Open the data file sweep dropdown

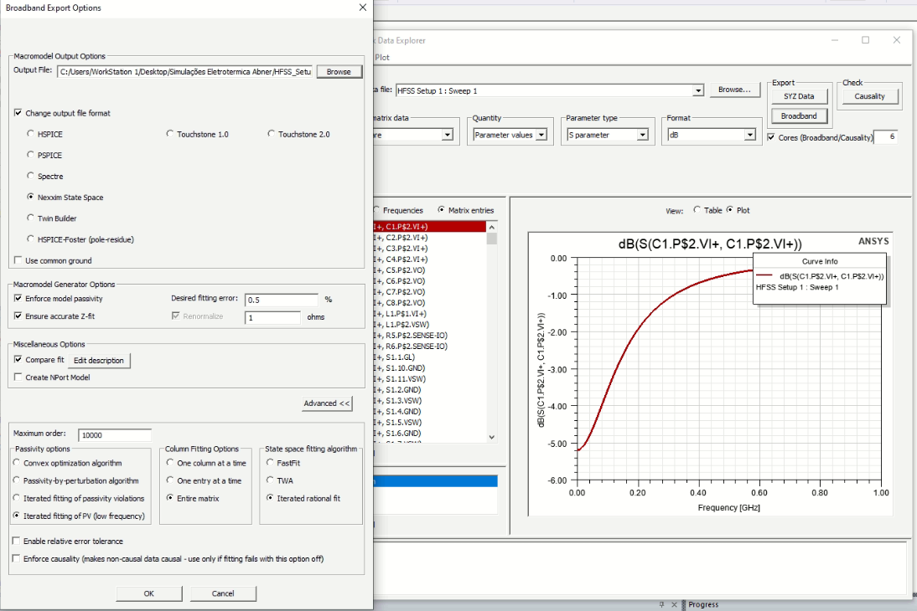[x=697, y=90]
